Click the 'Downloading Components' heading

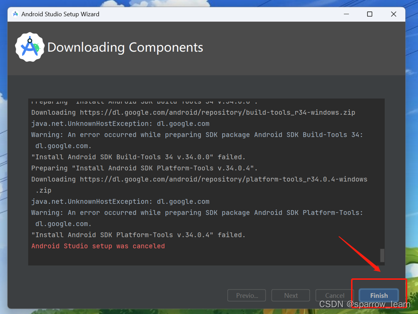pos(125,47)
